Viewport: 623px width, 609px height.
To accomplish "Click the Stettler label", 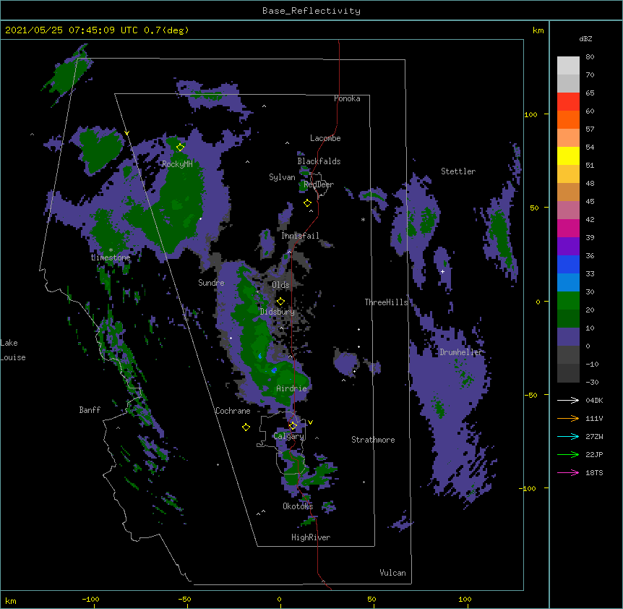I will point(458,171).
